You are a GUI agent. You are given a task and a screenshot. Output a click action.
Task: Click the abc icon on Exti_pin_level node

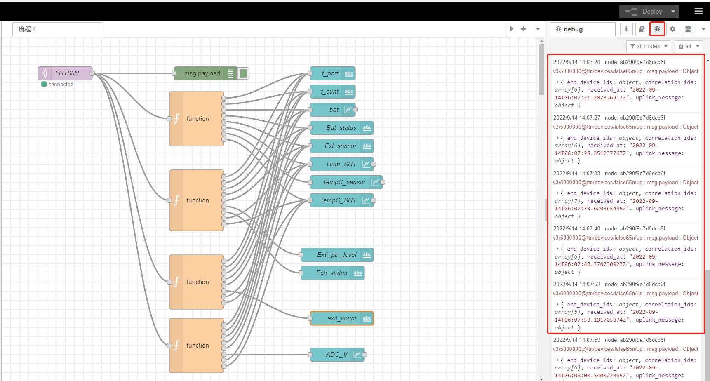point(367,255)
